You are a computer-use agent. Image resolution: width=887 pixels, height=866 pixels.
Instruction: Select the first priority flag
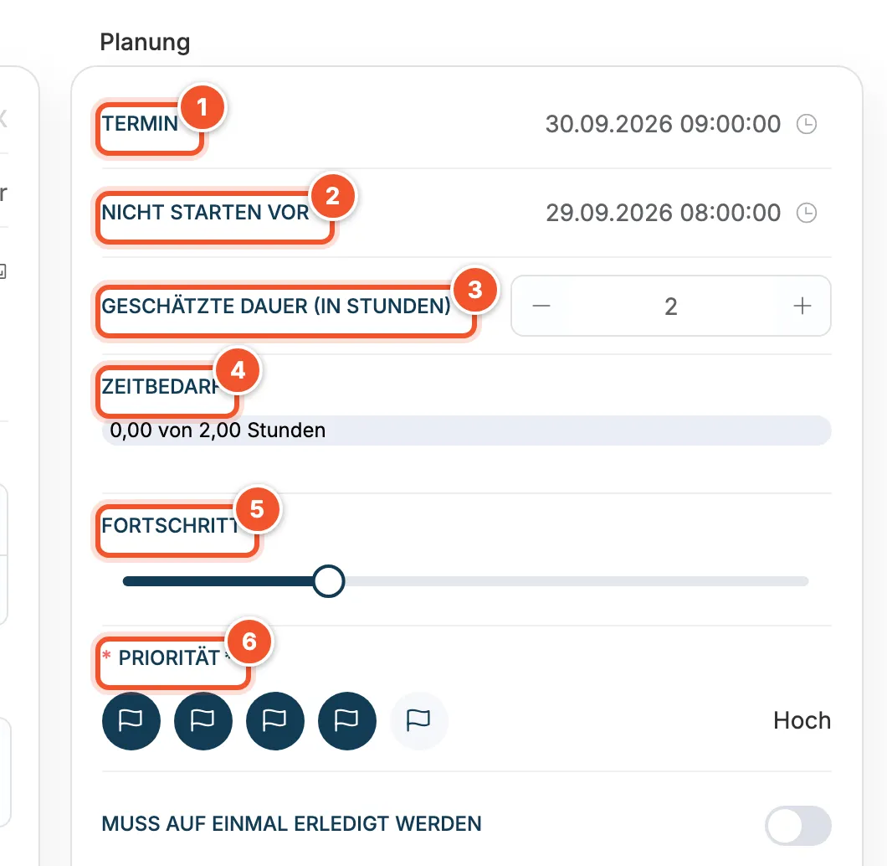(131, 720)
